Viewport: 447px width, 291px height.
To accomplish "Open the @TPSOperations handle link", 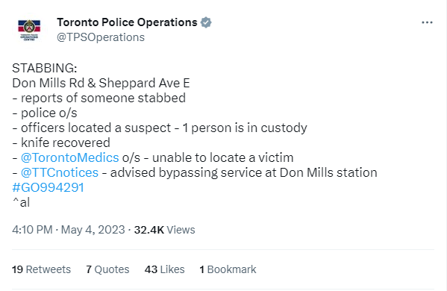I will [x=101, y=37].
